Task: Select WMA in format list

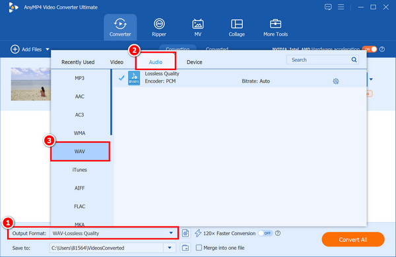Action: click(80, 133)
